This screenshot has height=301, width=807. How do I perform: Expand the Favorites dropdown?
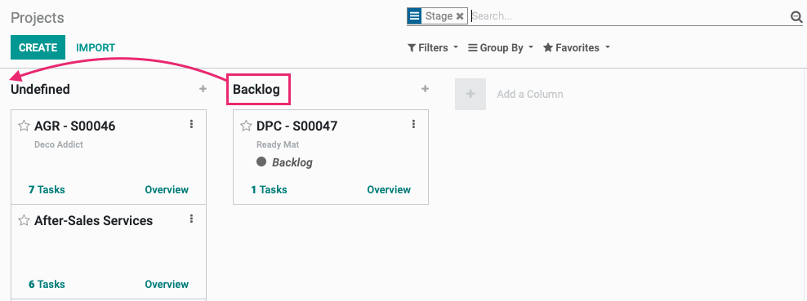click(x=577, y=48)
